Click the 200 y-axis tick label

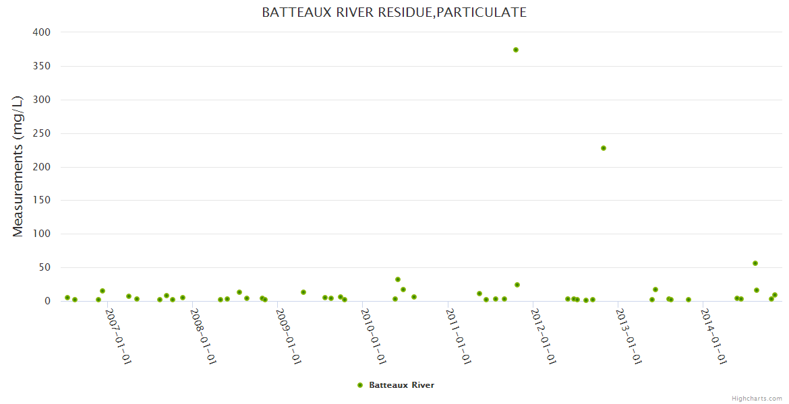point(41,167)
